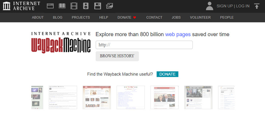Open the rightmost white list page thumbnail

[226, 97]
